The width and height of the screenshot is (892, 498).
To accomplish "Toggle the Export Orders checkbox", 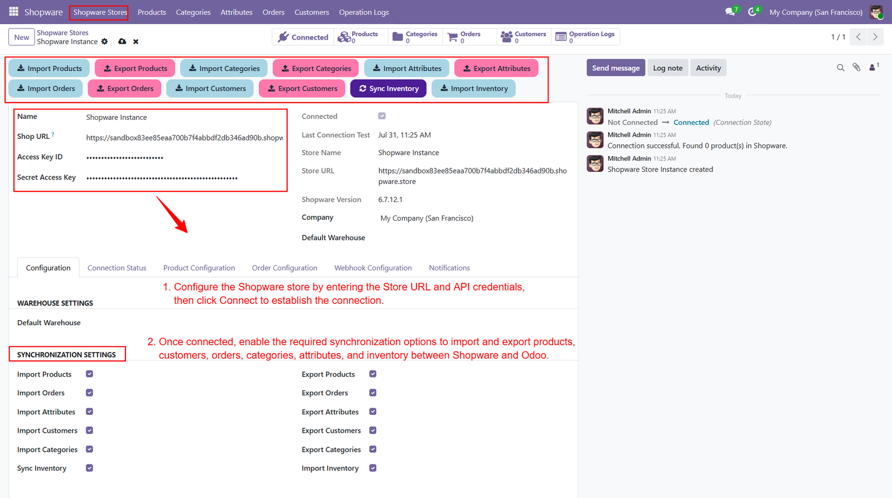I will [373, 393].
